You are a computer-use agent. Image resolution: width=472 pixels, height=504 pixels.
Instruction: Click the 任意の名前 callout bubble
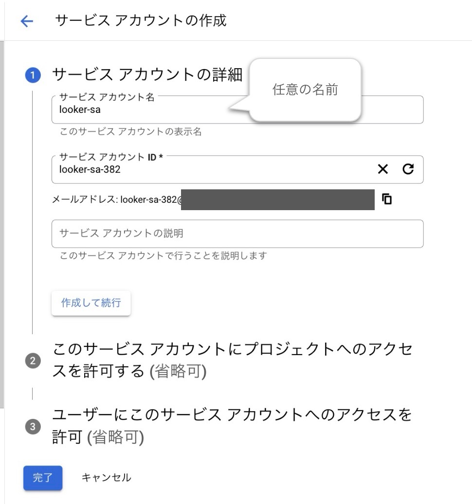[305, 90]
